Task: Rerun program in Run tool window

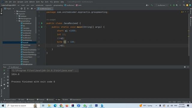Action: coord(4,70)
